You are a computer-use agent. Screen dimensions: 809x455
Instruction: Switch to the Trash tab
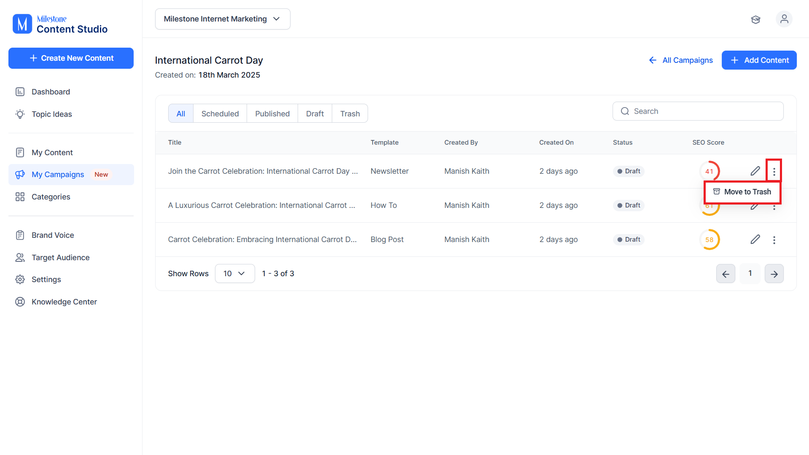pos(350,113)
